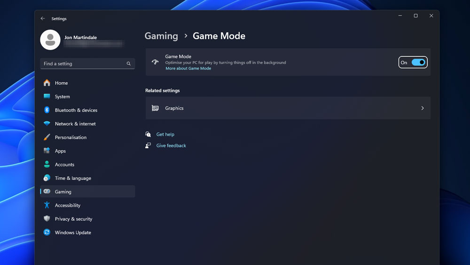Open Accounts settings page

(x=87, y=164)
